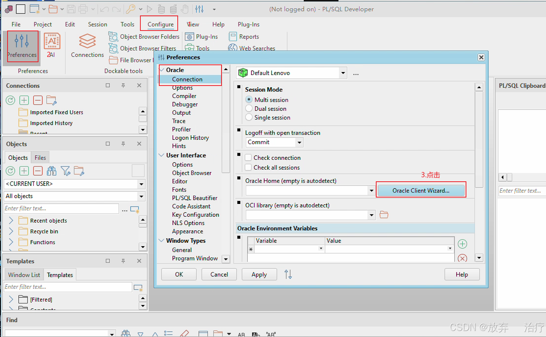Image resolution: width=546 pixels, height=337 pixels.
Task: Select the binoculars Find Object icon
Action: [x=51, y=171]
